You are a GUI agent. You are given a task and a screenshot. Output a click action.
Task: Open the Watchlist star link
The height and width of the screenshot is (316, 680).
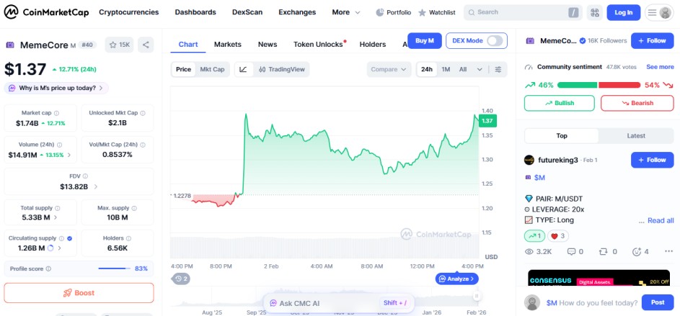[x=437, y=12]
